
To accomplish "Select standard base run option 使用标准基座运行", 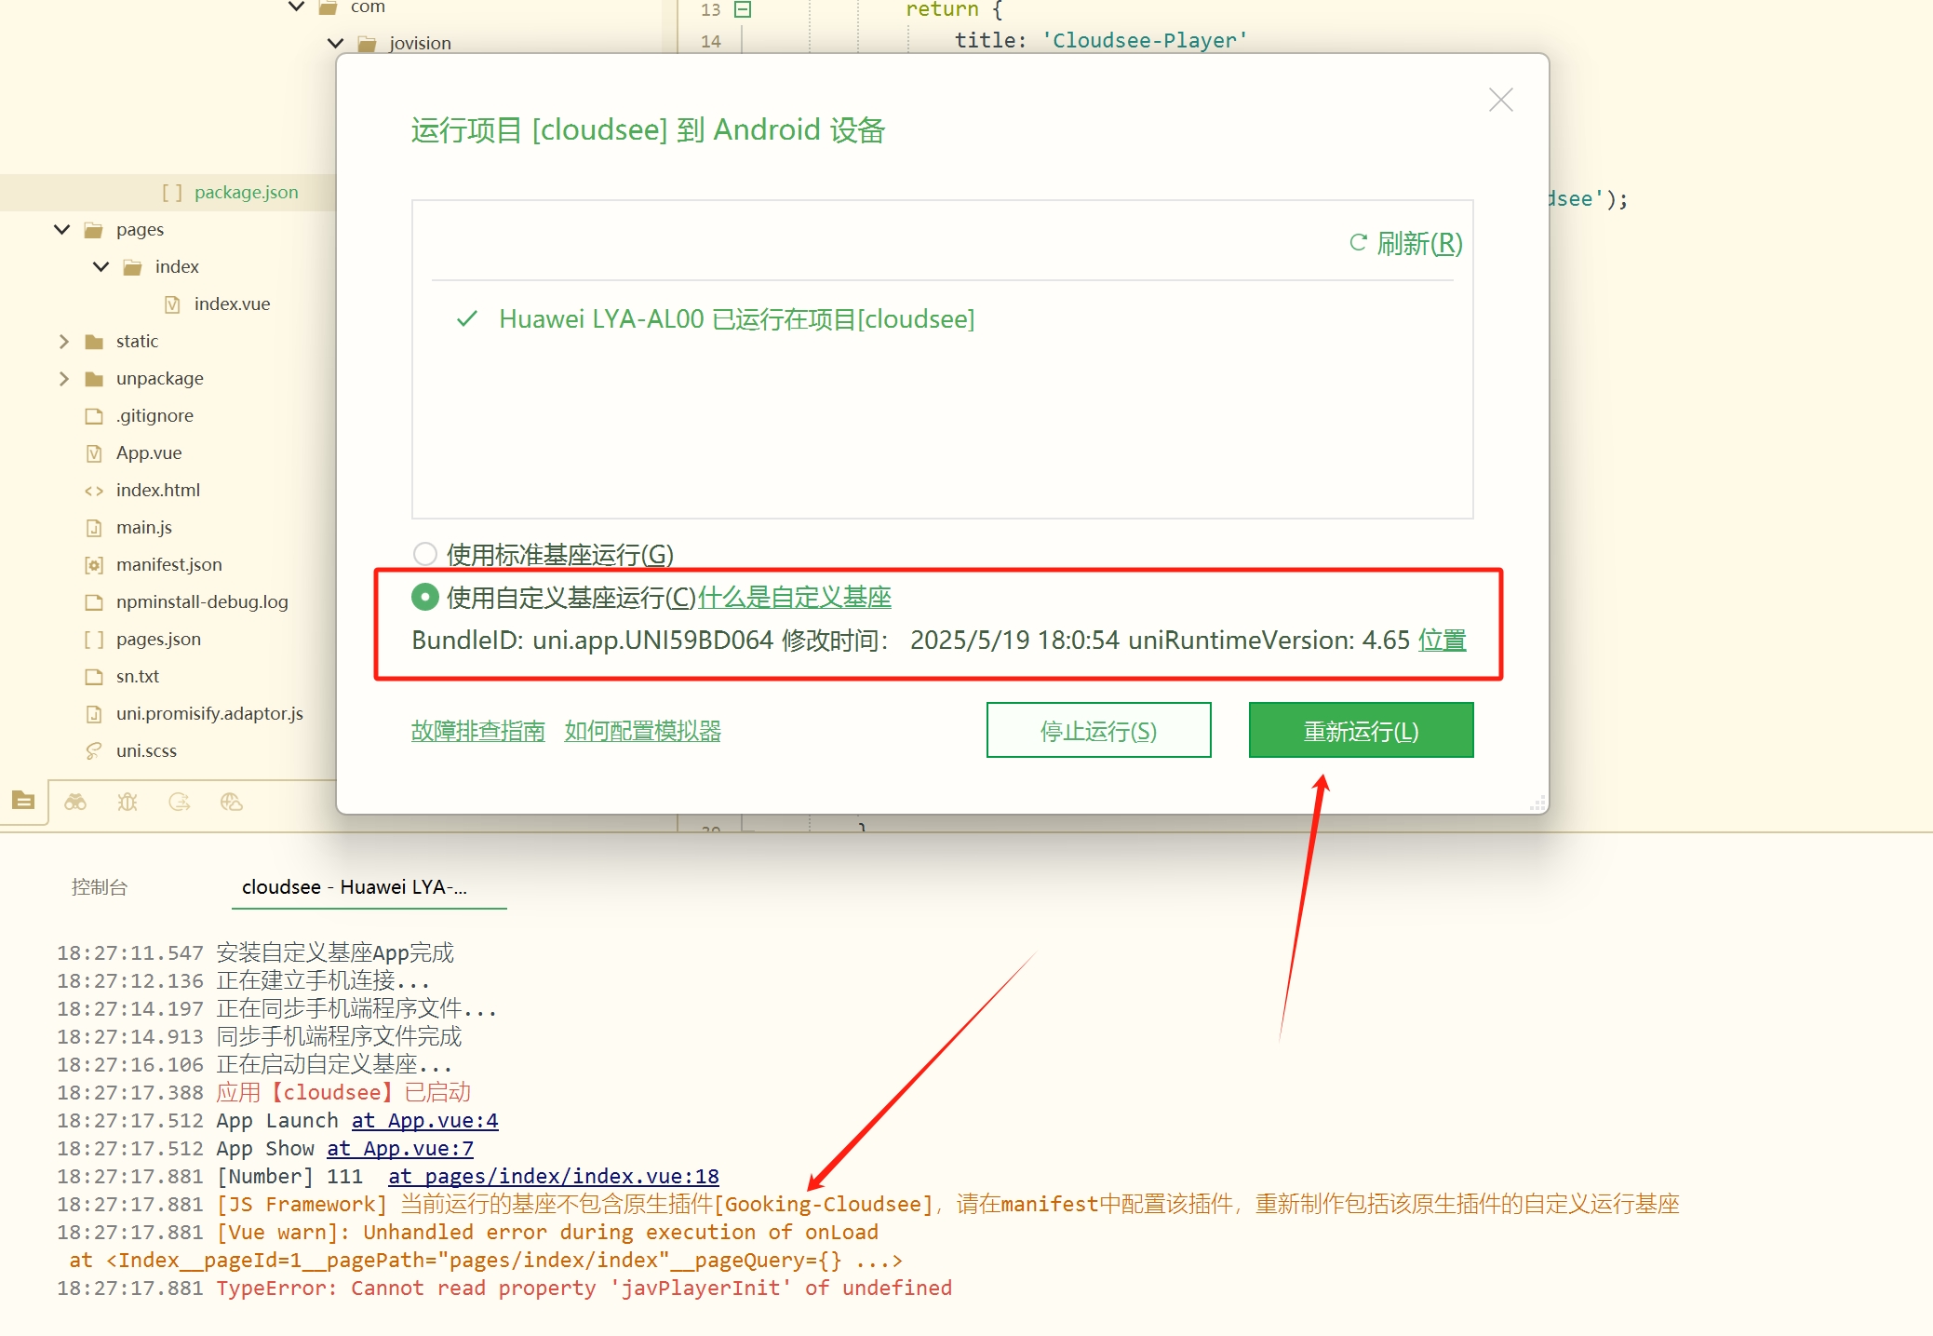I will 425,555.
